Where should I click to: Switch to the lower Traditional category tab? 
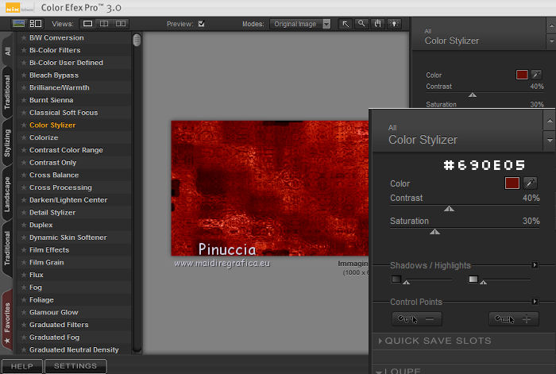click(7, 249)
